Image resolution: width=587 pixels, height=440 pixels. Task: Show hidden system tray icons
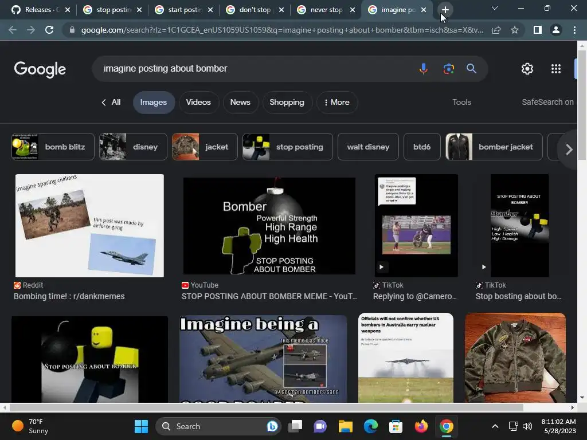(x=495, y=426)
